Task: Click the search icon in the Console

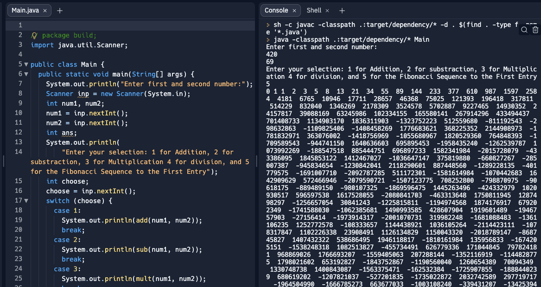Action: (x=524, y=30)
